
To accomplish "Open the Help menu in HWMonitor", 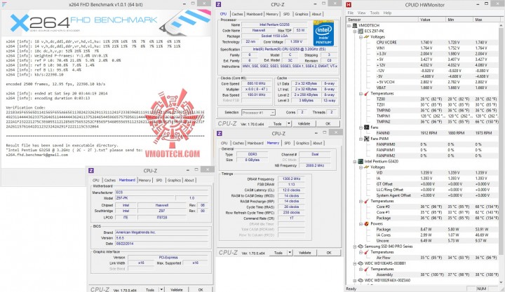I will (387, 13).
